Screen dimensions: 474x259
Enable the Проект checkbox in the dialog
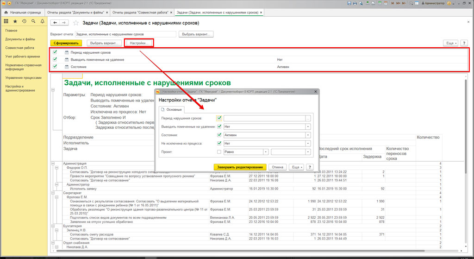click(x=219, y=152)
